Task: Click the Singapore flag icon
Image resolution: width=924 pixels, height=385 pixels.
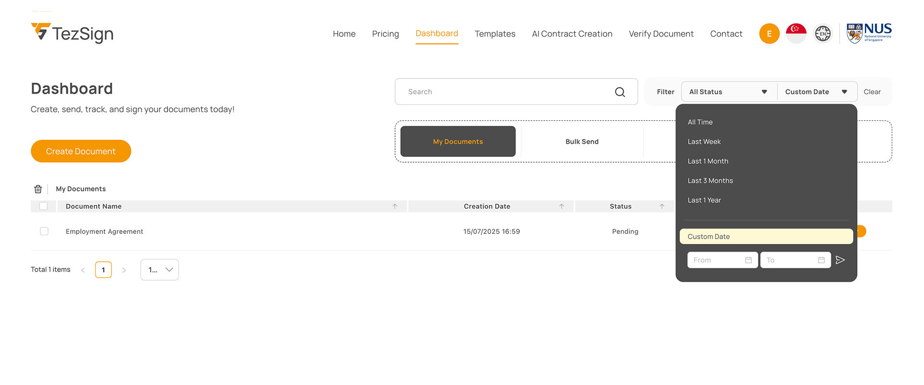Action: pyautogui.click(x=796, y=34)
